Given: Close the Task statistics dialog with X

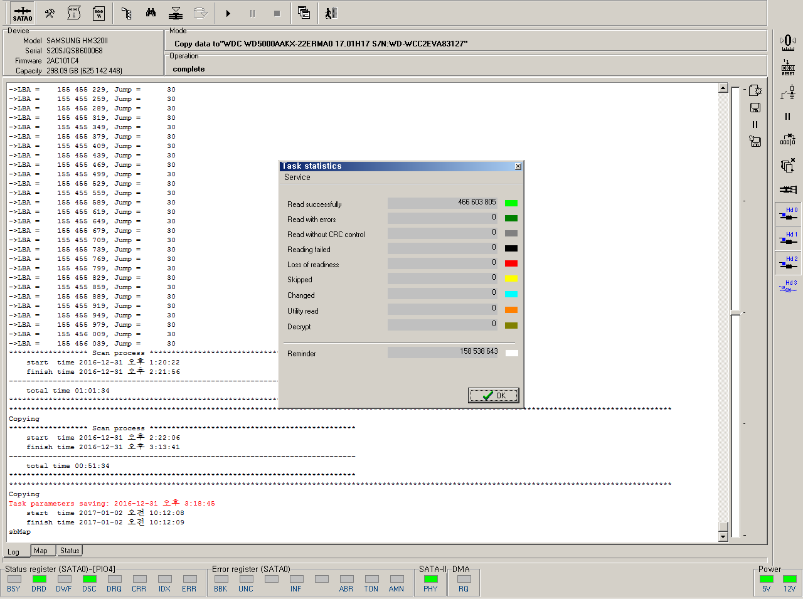Looking at the screenshot, I should [x=518, y=166].
